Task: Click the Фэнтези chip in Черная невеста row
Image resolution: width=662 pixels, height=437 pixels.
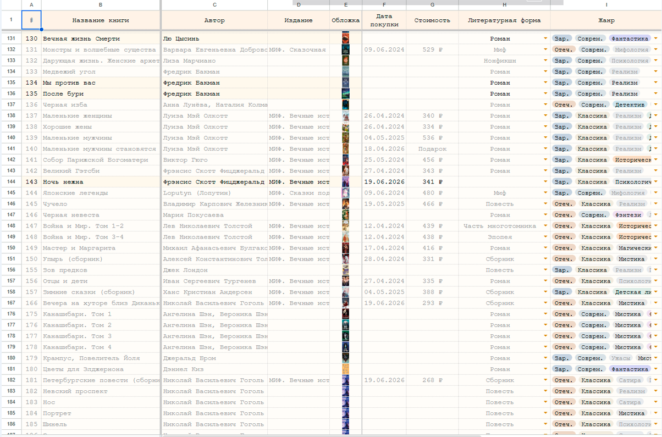Action: [628, 215]
